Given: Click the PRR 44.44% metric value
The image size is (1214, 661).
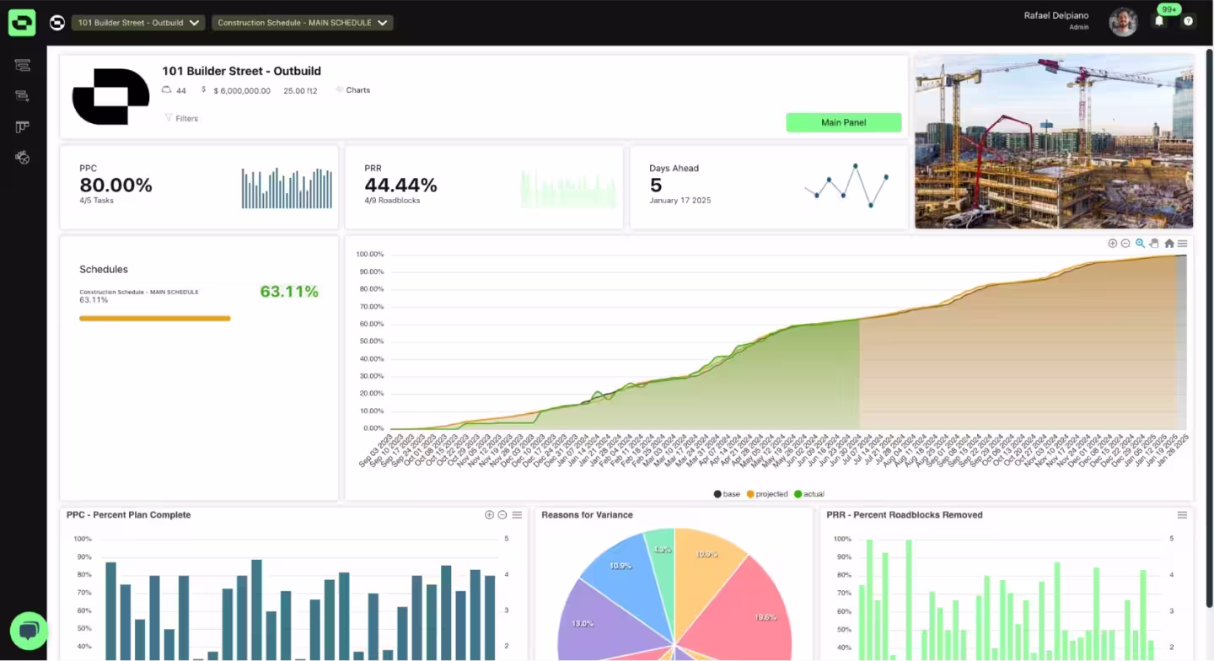Looking at the screenshot, I should (400, 185).
